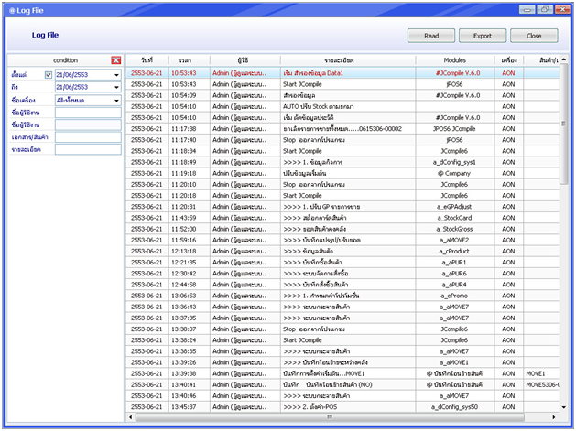Click the vertical scrollbar thumb
576x431 pixels.
point(563,124)
